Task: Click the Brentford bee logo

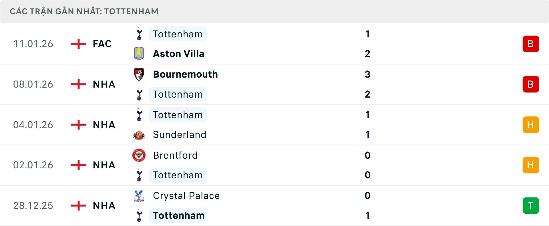Action: click(139, 155)
